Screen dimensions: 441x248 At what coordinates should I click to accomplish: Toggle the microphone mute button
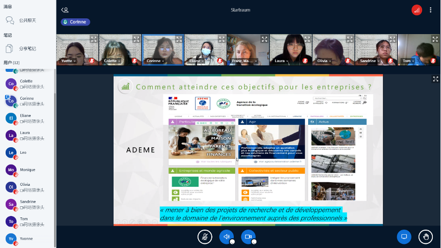pyautogui.click(x=205, y=237)
